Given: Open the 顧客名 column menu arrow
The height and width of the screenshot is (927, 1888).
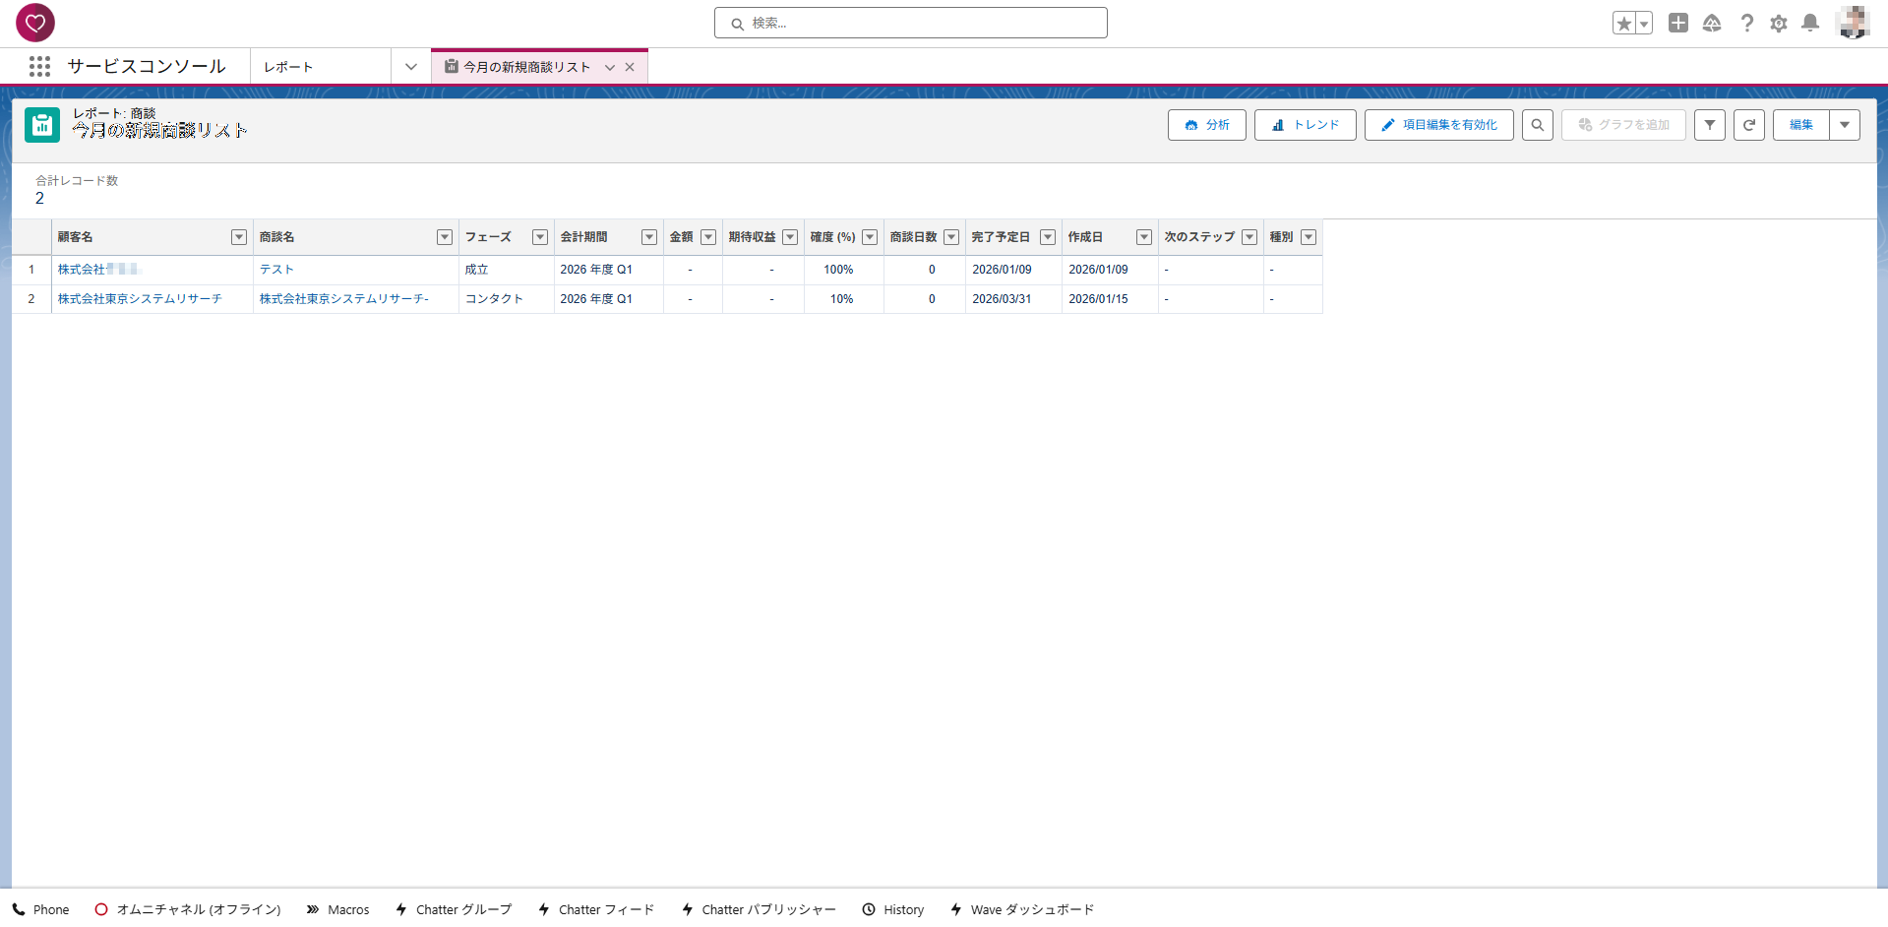Looking at the screenshot, I should [239, 237].
